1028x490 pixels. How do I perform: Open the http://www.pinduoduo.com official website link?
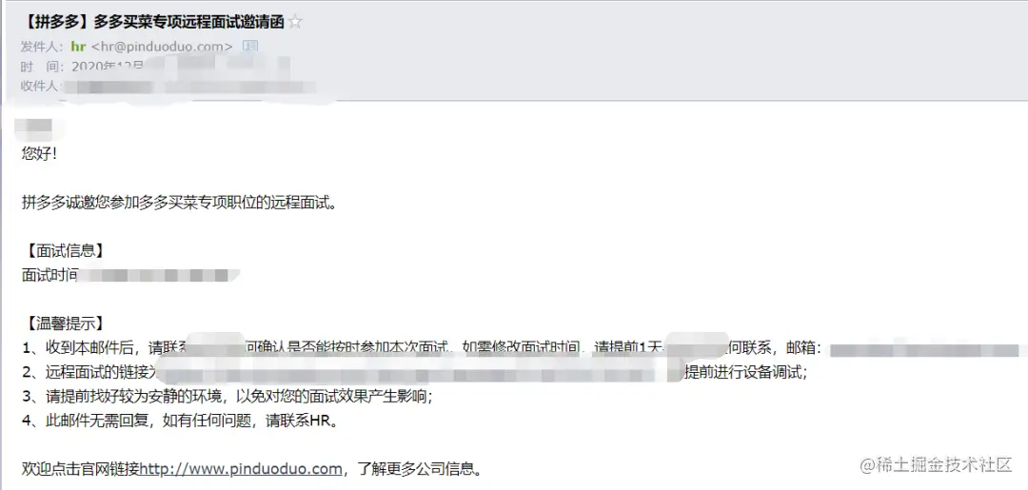pos(241,469)
